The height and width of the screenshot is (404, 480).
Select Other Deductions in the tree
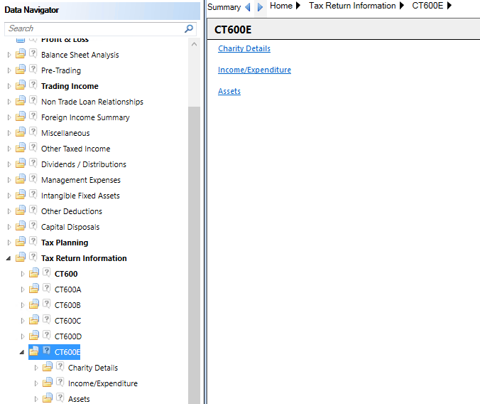point(72,211)
